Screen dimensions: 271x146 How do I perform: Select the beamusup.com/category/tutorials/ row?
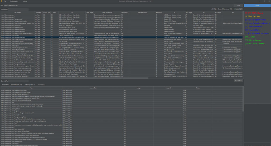click(x=122, y=64)
